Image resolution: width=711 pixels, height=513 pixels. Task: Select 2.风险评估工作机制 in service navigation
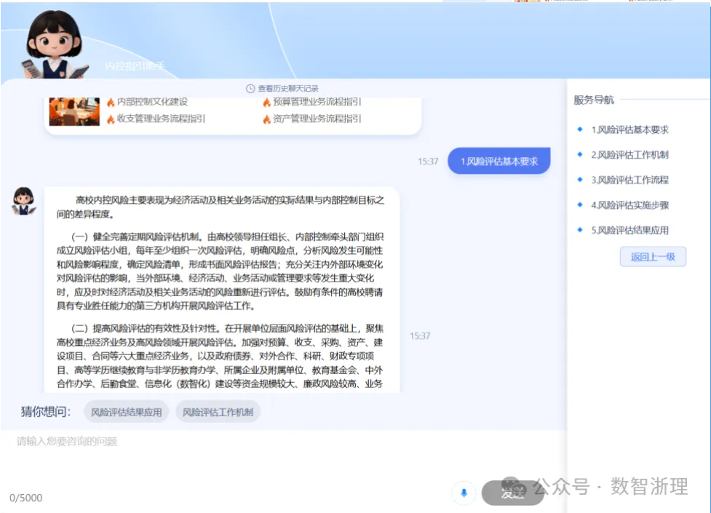coord(629,154)
